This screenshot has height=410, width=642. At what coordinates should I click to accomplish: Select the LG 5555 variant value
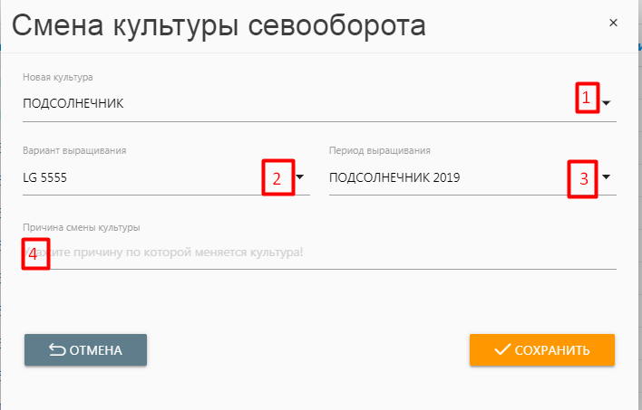(x=45, y=177)
